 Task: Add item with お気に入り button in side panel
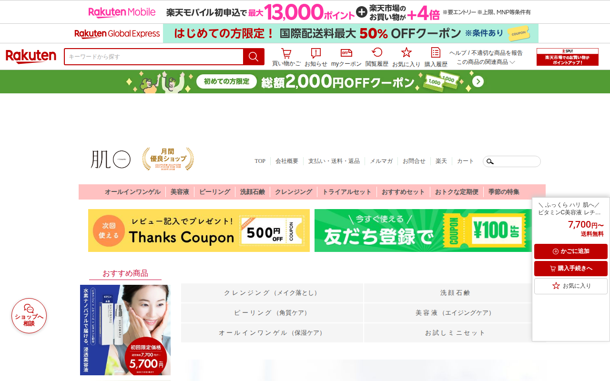[x=571, y=286]
